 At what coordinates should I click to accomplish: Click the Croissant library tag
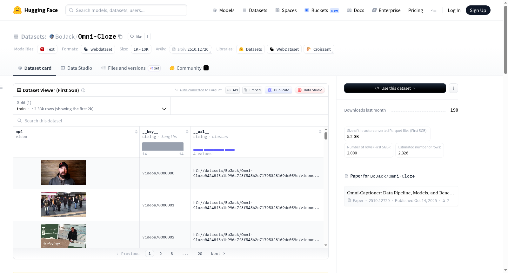(319, 49)
